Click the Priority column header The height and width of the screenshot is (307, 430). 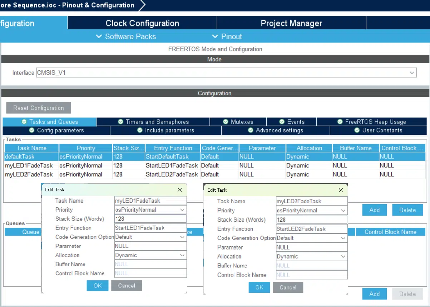(x=86, y=148)
